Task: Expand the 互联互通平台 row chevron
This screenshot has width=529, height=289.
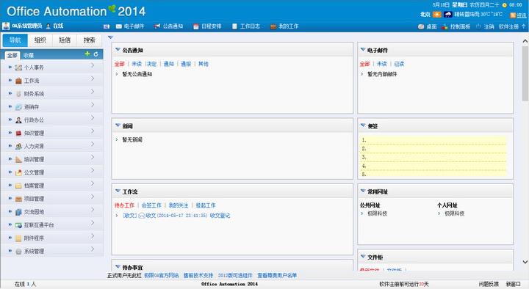Action: [x=93, y=223]
